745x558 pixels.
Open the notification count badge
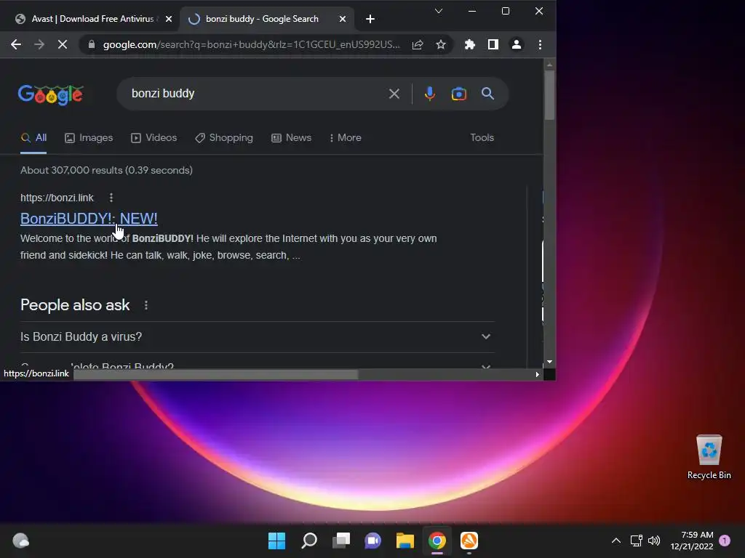(725, 541)
